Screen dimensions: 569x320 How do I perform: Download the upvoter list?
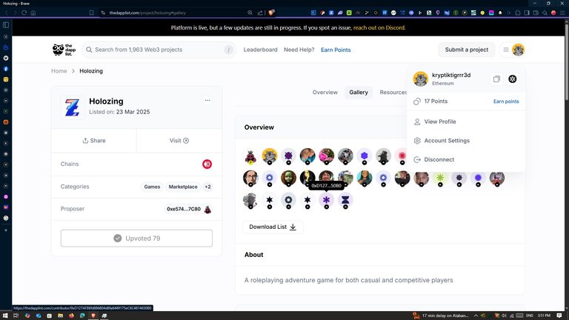click(273, 227)
